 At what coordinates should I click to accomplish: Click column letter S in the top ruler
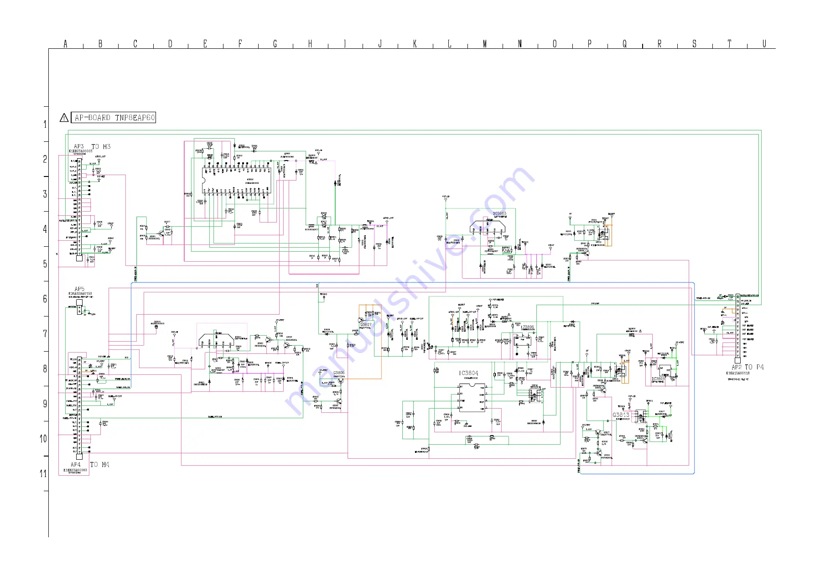point(695,44)
